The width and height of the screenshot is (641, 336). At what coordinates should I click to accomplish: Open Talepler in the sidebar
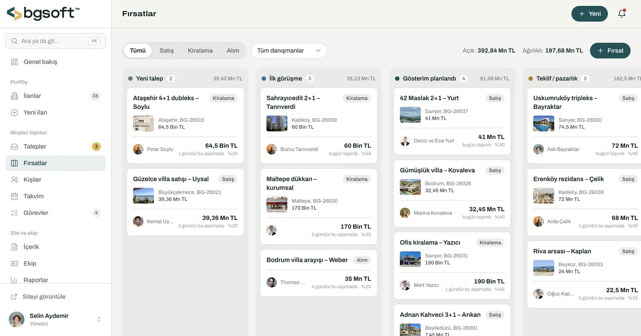point(56,147)
